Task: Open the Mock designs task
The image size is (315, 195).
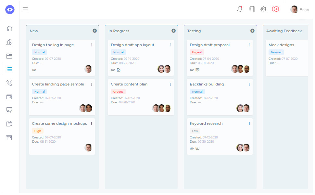Action: click(x=281, y=45)
